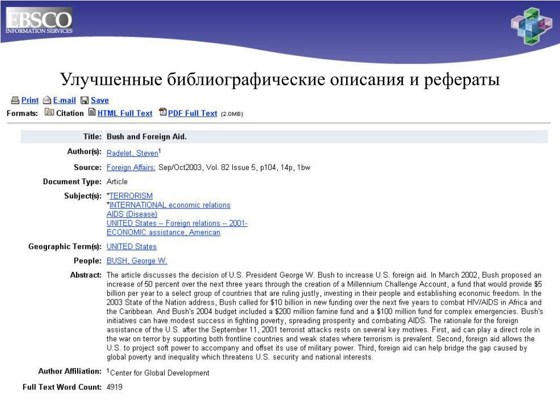Click the Document Type: label
This screenshot has height=420, width=560.
(72, 182)
